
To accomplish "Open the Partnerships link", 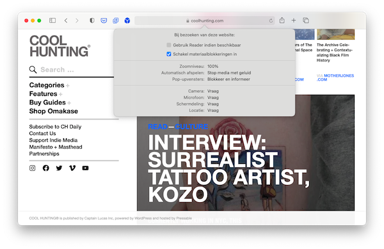I will click(44, 154).
